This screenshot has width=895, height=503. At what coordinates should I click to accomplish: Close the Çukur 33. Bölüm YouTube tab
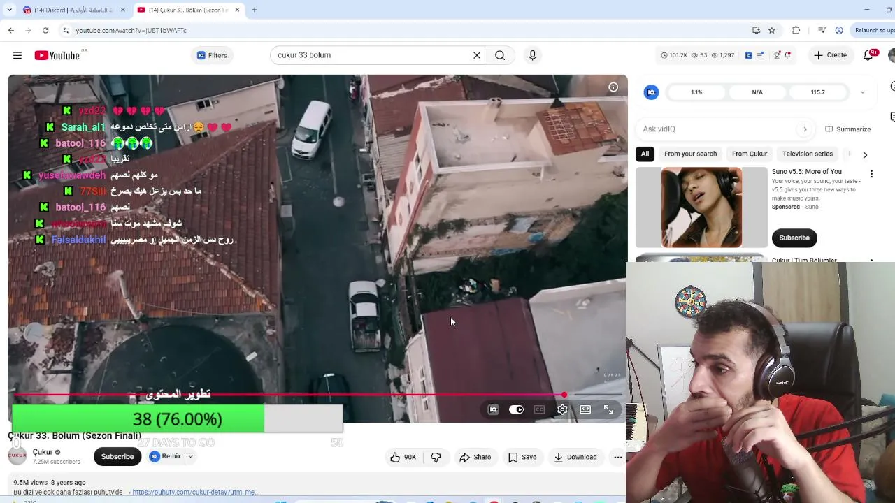tap(237, 10)
